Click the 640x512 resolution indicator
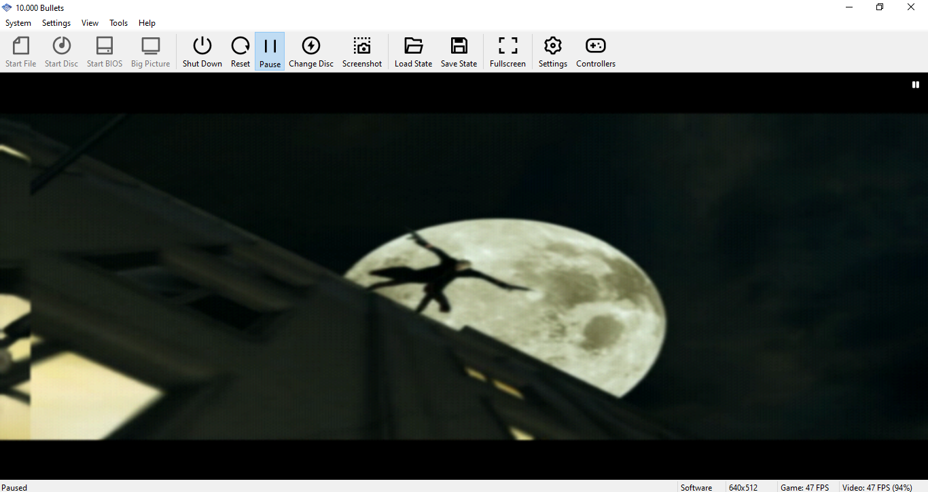Image resolution: width=928 pixels, height=492 pixels. coord(743,487)
